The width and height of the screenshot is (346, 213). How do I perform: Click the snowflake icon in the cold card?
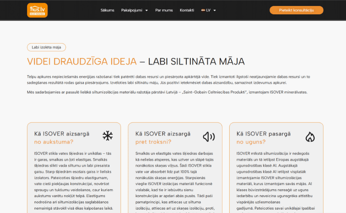[x=107, y=136]
